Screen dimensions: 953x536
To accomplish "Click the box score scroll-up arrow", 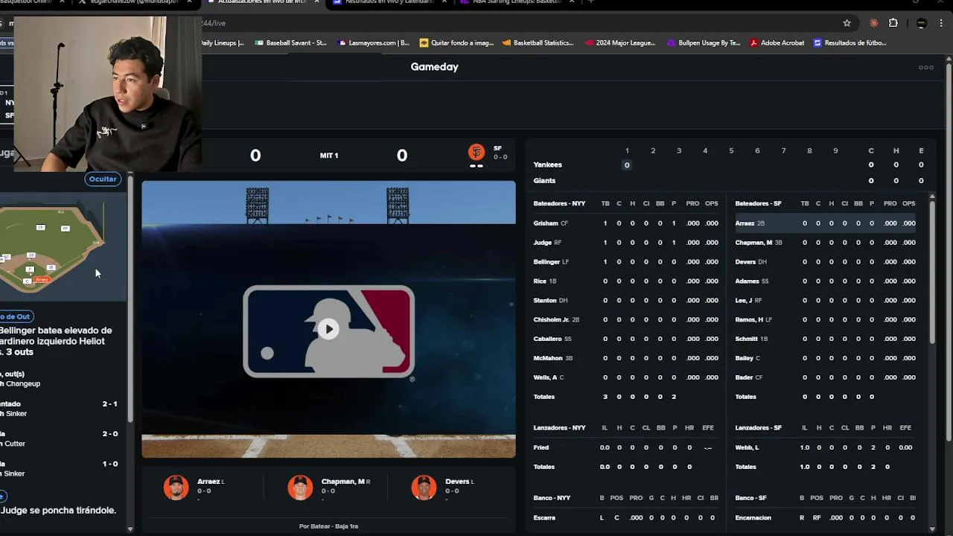I will [933, 197].
